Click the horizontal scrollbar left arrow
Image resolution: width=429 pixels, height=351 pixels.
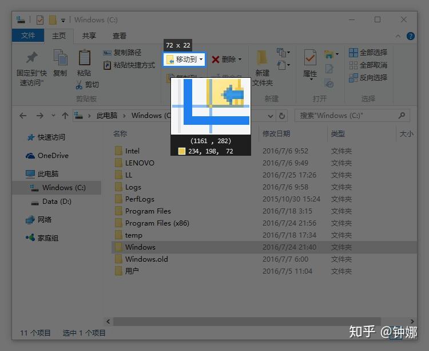point(108,321)
